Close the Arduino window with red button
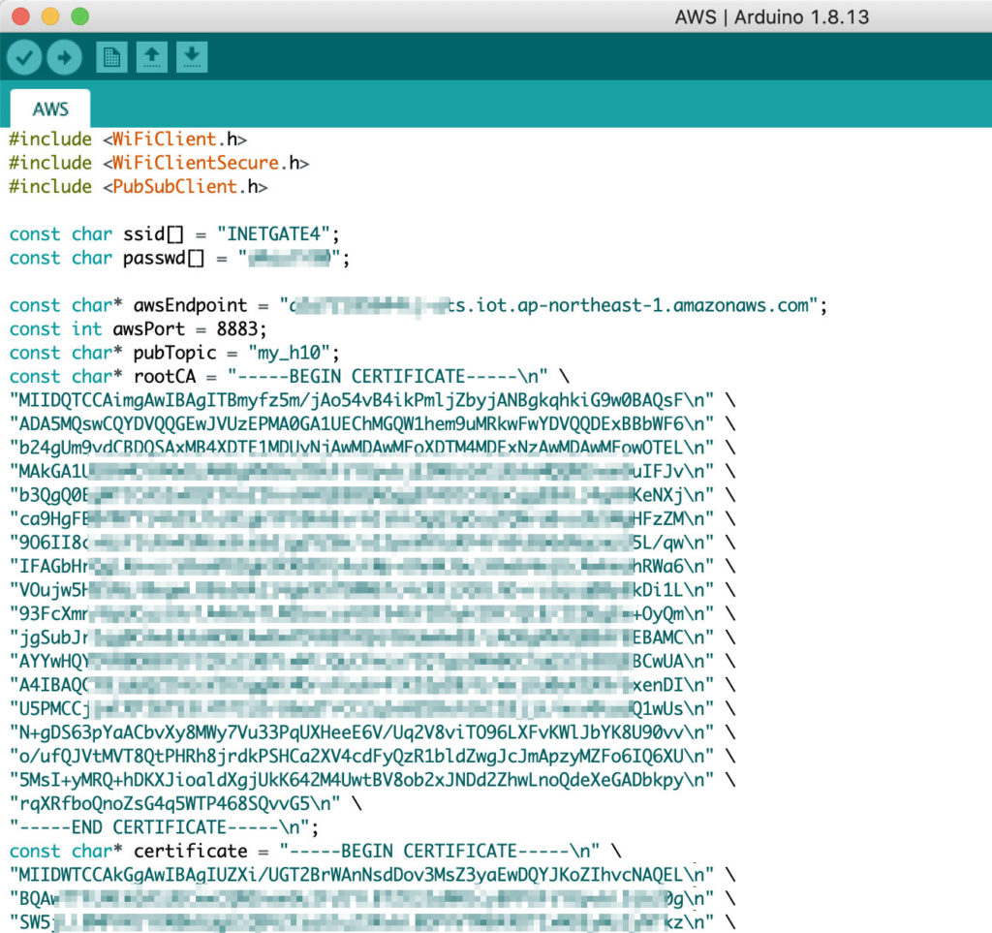The image size is (992, 933). [20, 16]
